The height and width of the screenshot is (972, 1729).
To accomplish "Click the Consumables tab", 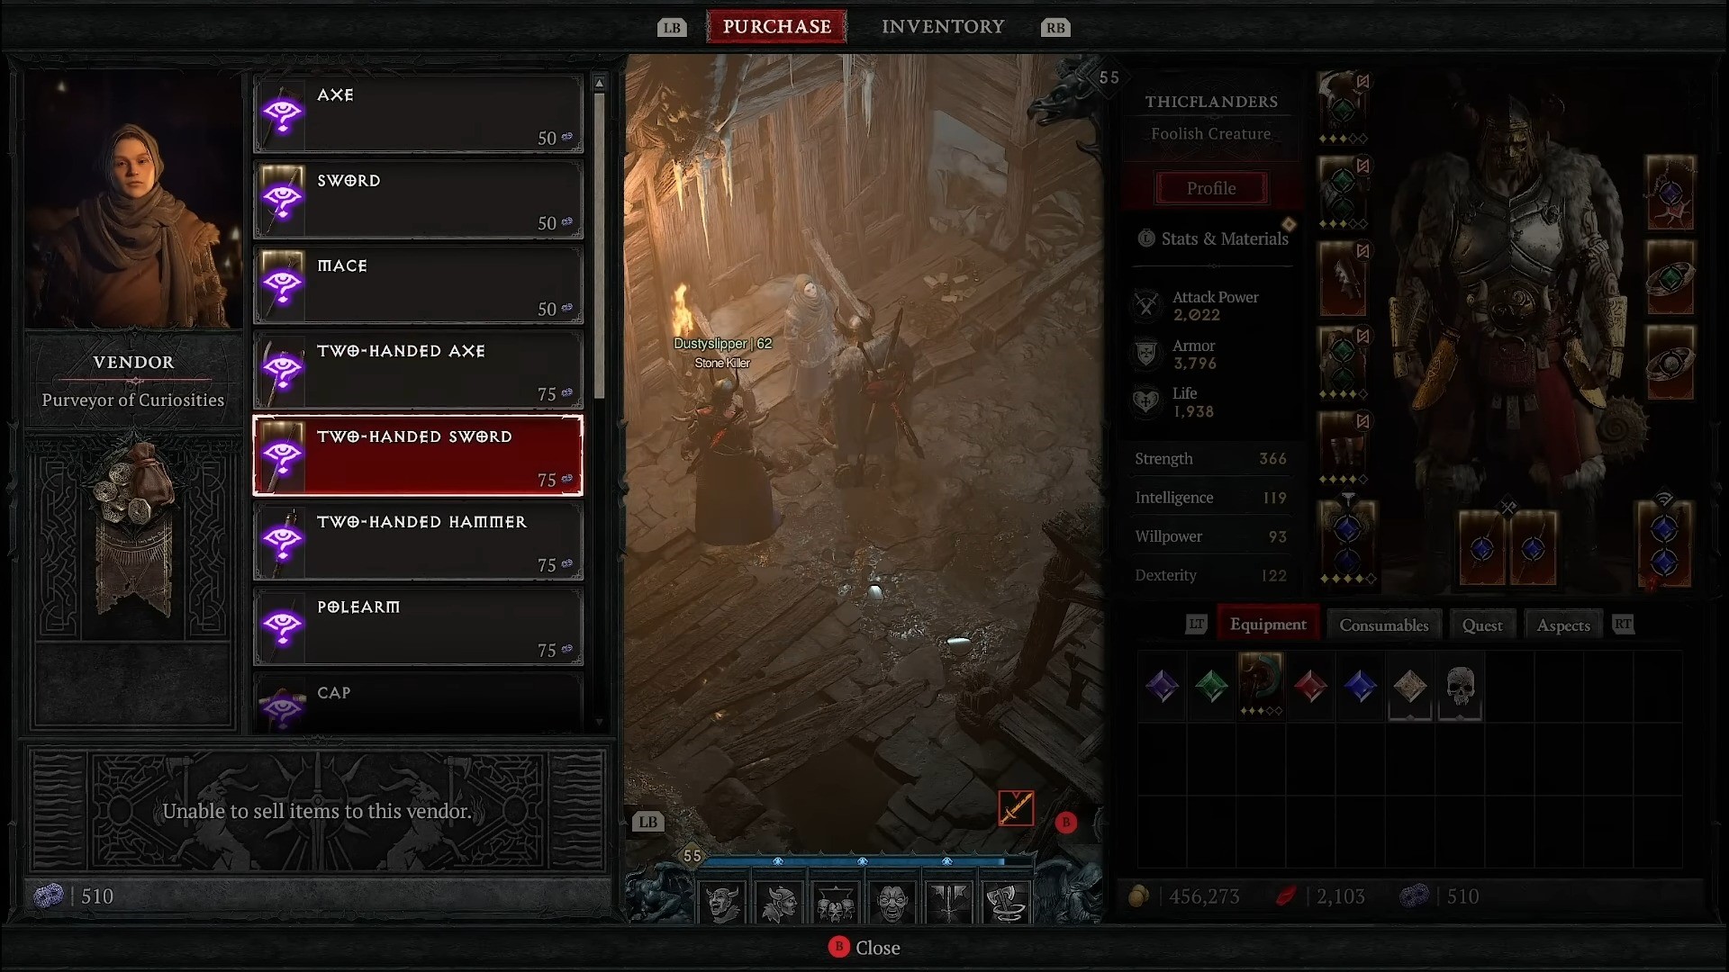I will tap(1383, 625).
